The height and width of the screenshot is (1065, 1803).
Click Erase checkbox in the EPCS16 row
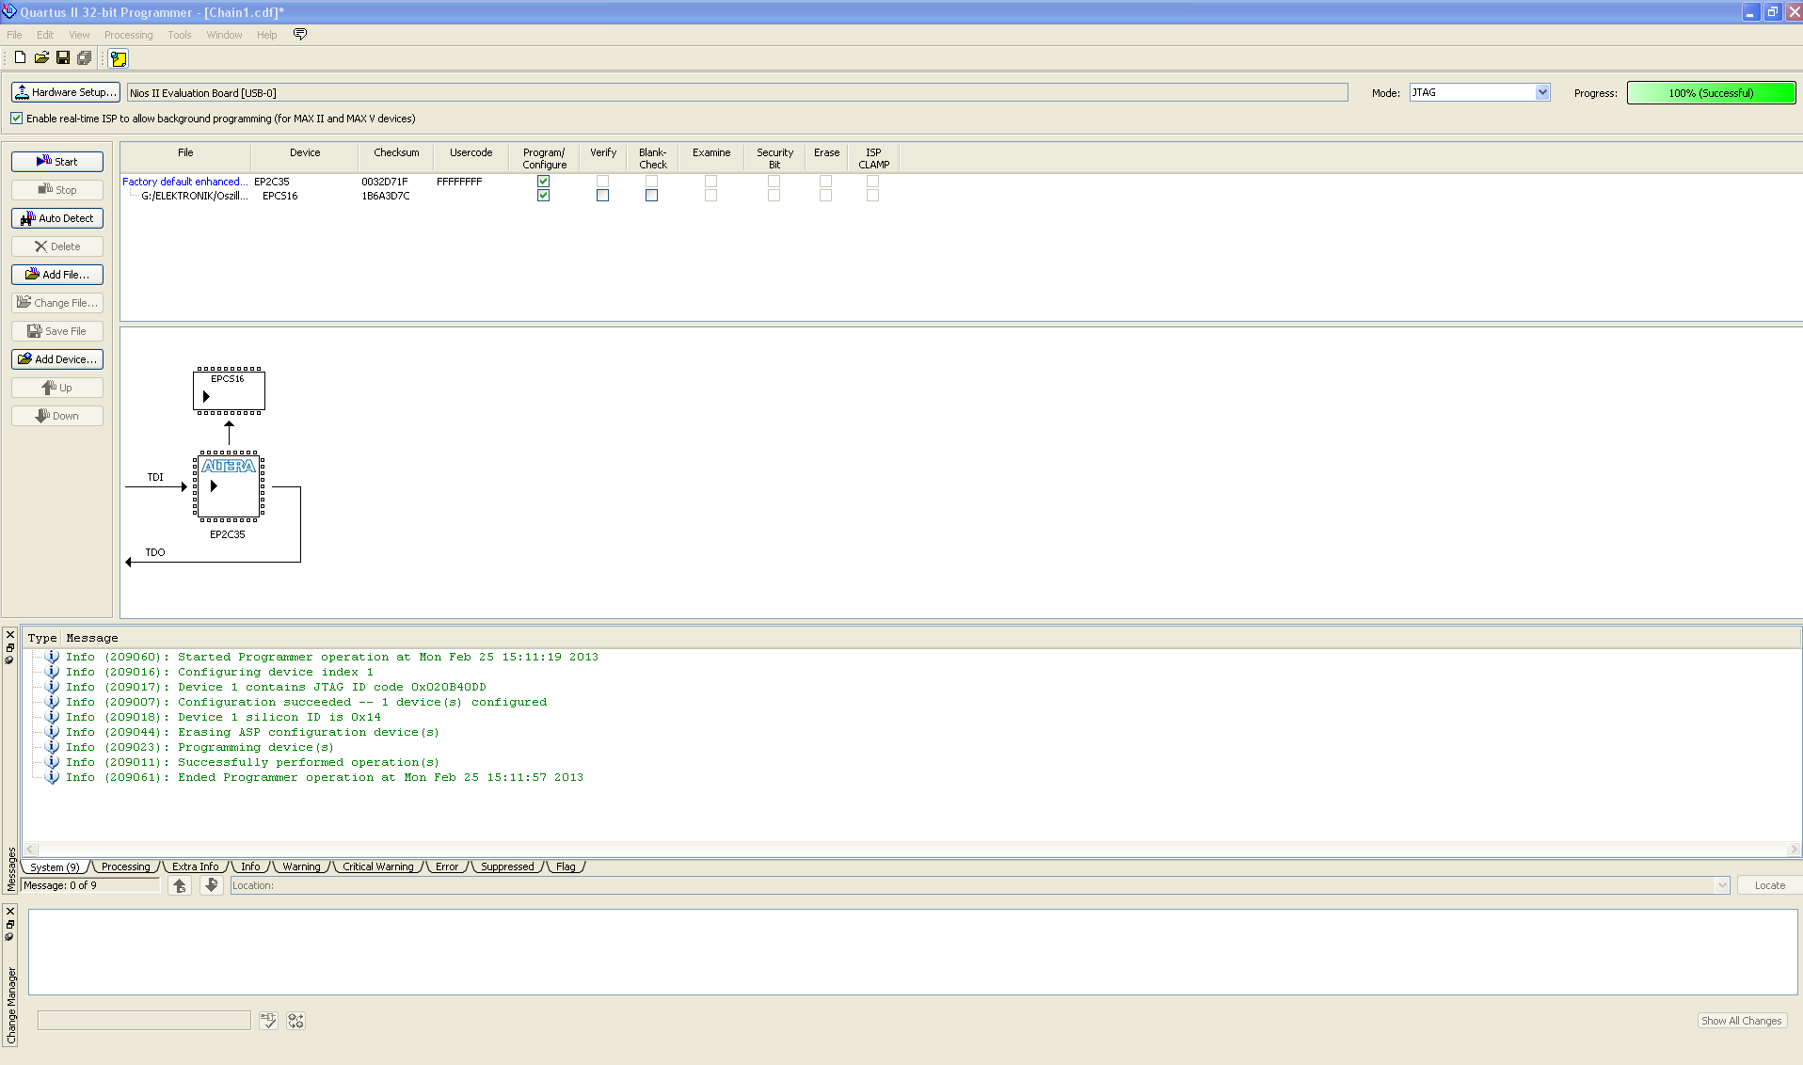click(825, 196)
